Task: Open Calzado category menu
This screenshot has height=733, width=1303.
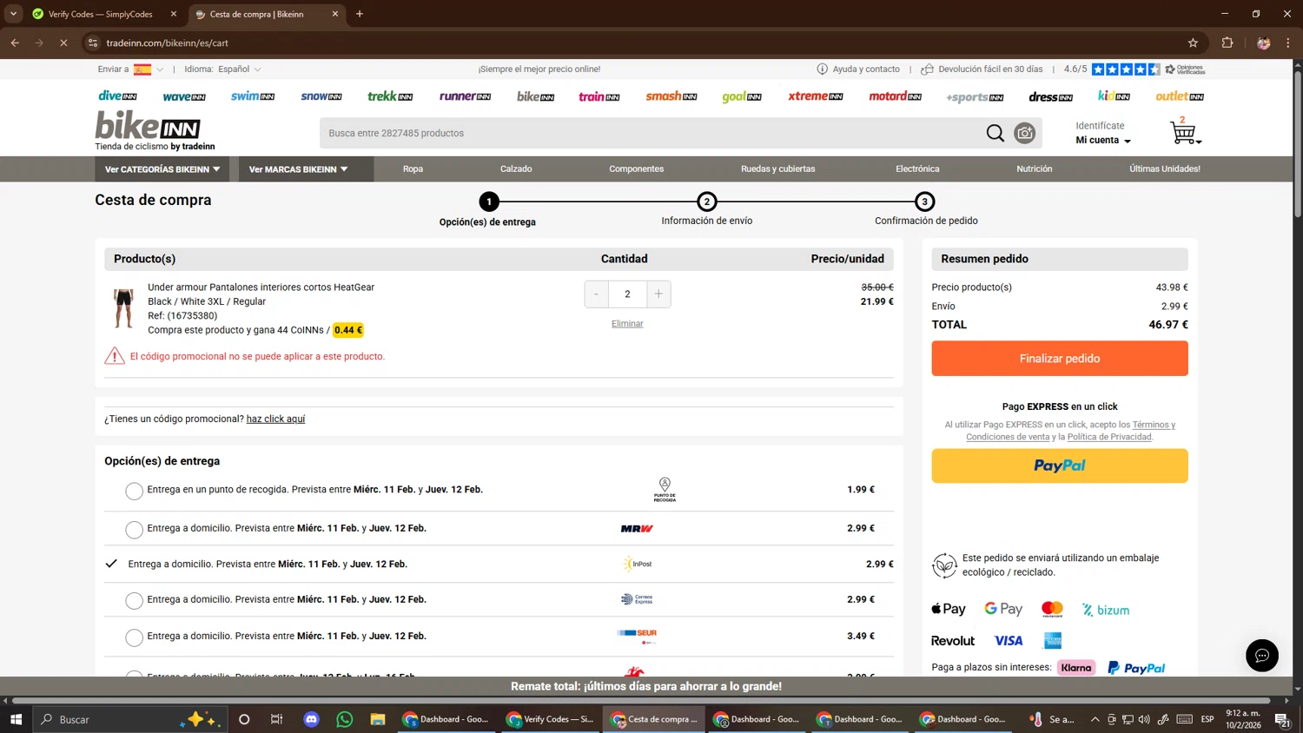Action: (x=516, y=169)
